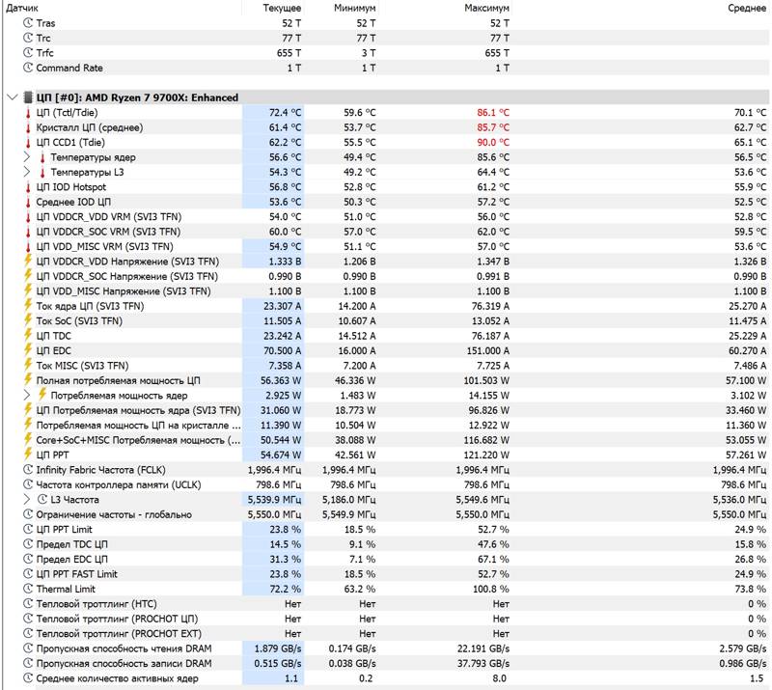Image resolution: width=772 pixels, height=690 pixels.
Task: Click thermometer icon of Температуры ядер
Action: tap(42, 157)
